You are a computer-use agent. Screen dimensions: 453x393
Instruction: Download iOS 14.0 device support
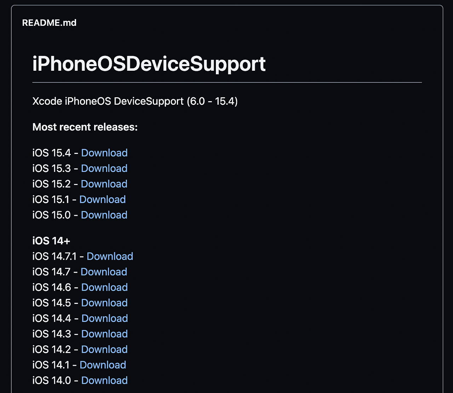pos(104,380)
